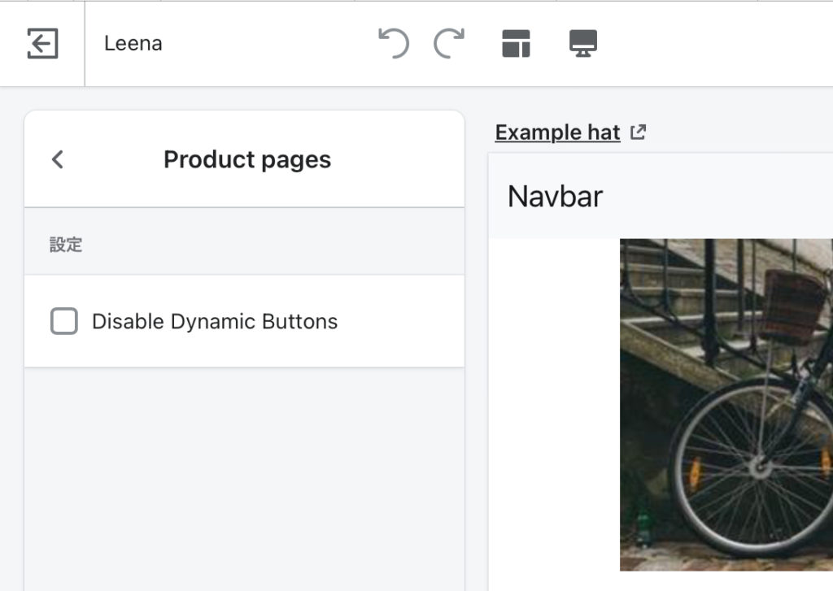Image resolution: width=833 pixels, height=591 pixels.
Task: Select the Leena theme name
Action: tap(133, 43)
